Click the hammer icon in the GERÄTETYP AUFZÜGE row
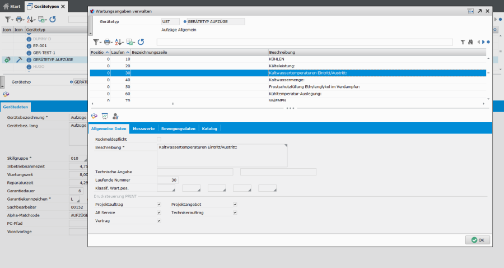Viewport: 504px width, 268px height. [x=19, y=59]
